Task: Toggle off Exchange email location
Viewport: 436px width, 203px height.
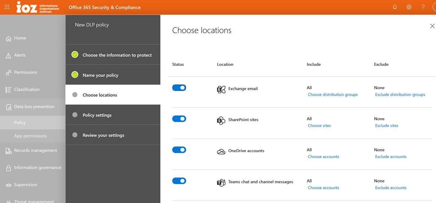Action: 179,87
